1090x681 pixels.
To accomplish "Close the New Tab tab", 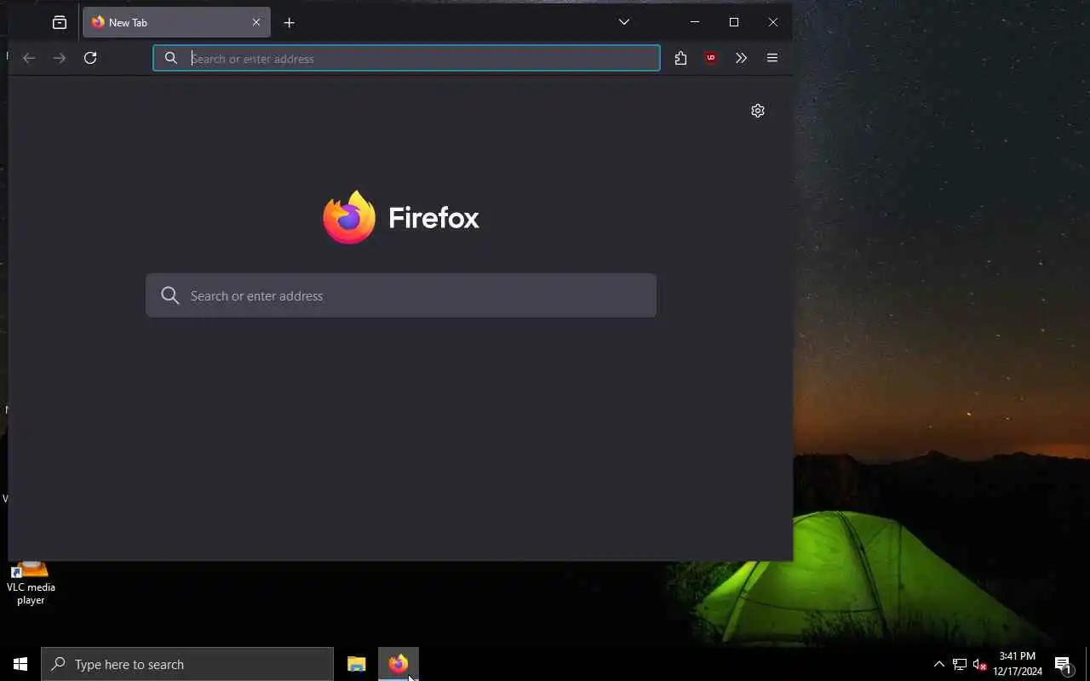I will [256, 23].
